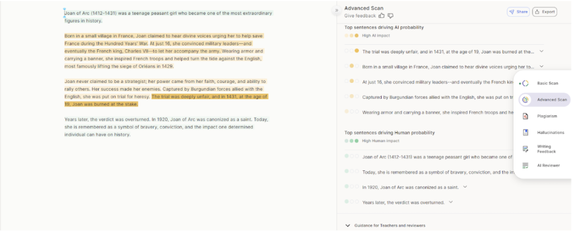Select the Advanced Scan menu option
The width and height of the screenshot is (574, 232).
point(552,100)
